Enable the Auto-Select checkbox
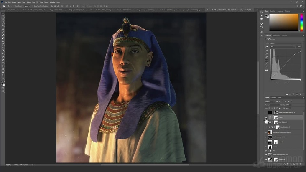306x172 pixels. [x=15, y=6]
